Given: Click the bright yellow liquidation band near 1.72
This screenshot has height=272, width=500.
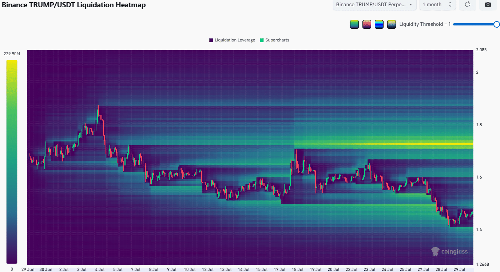Looking at the screenshot, I should [384, 144].
